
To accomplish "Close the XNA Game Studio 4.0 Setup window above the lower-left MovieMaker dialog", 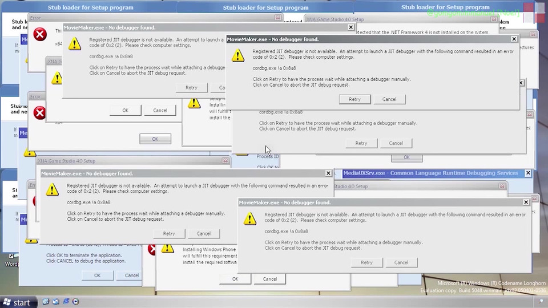I will [225, 161].
